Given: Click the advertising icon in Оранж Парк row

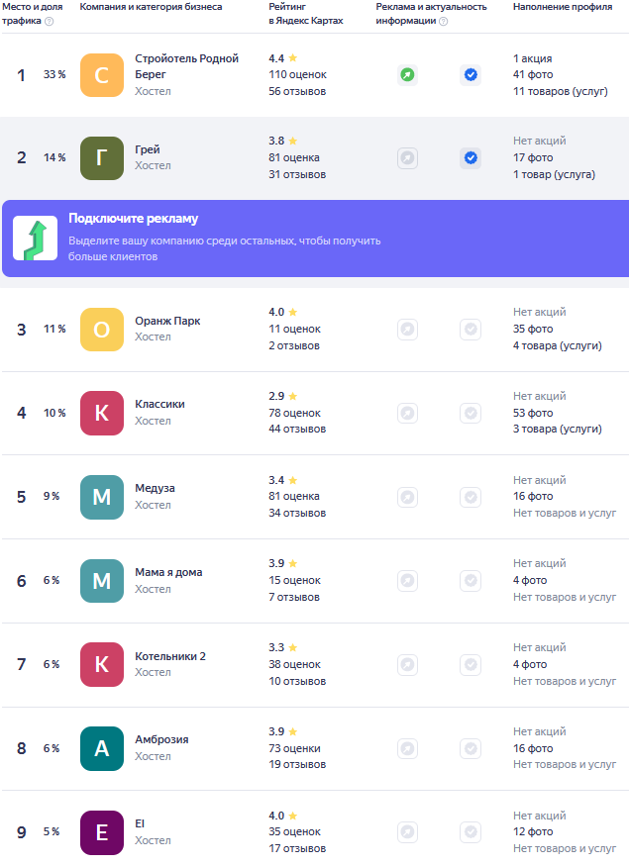Looking at the screenshot, I should pos(407,330).
